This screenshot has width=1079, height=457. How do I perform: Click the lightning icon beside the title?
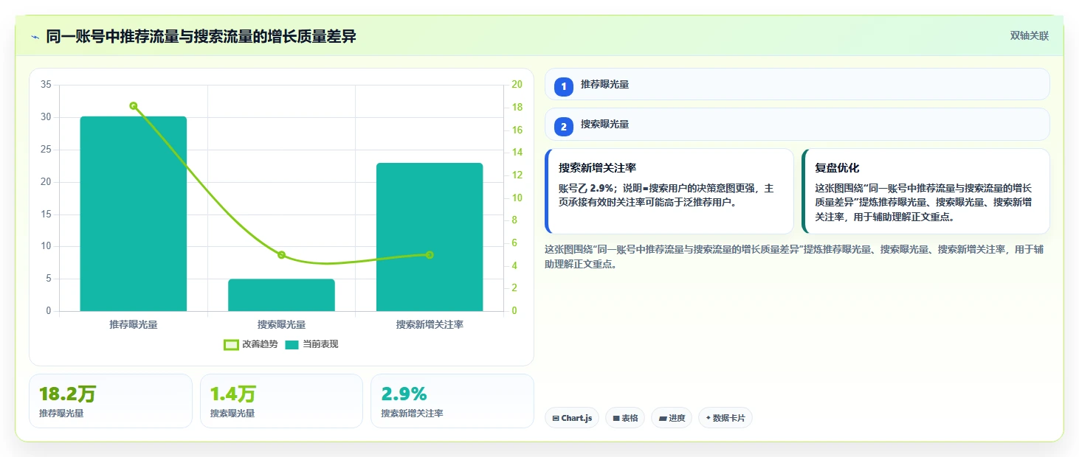point(35,36)
